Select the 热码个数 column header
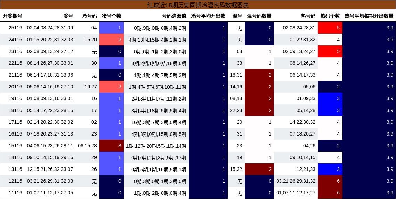This screenshot has width=396, height=199. click(x=330, y=16)
